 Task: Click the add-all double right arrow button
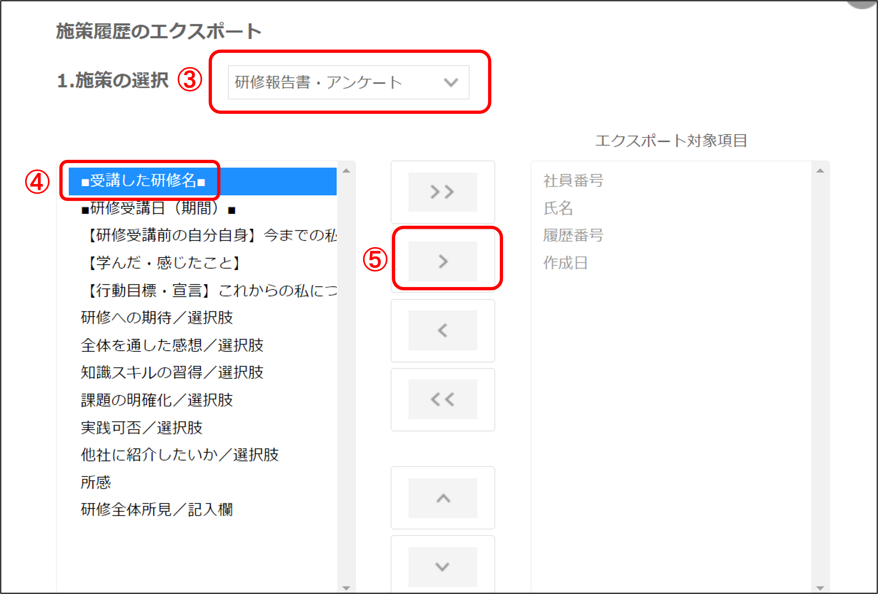442,192
